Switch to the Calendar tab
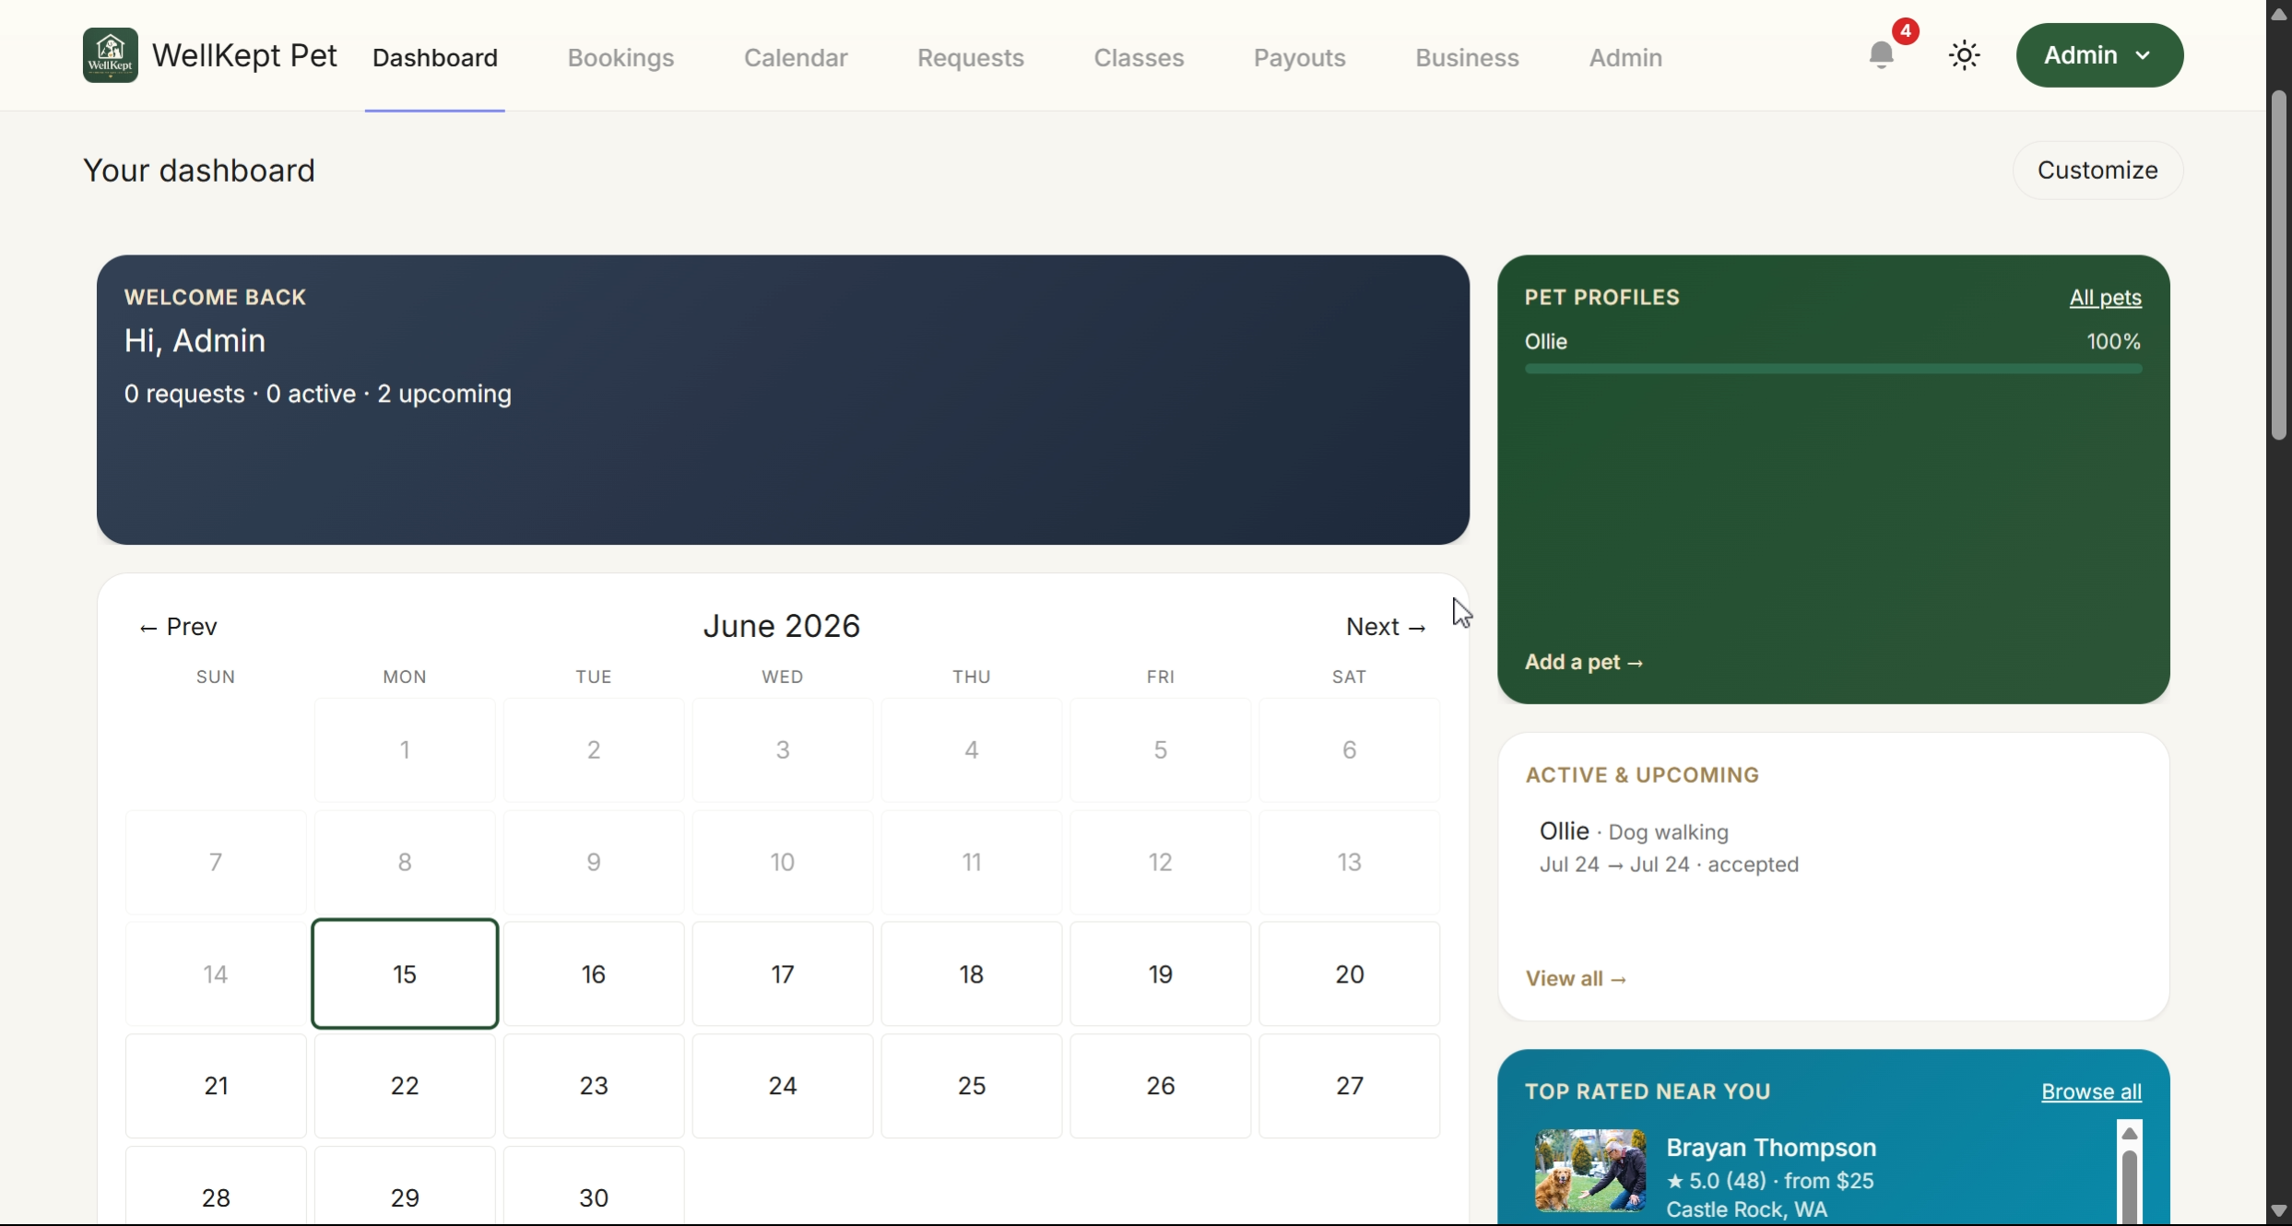This screenshot has width=2292, height=1226. point(796,57)
